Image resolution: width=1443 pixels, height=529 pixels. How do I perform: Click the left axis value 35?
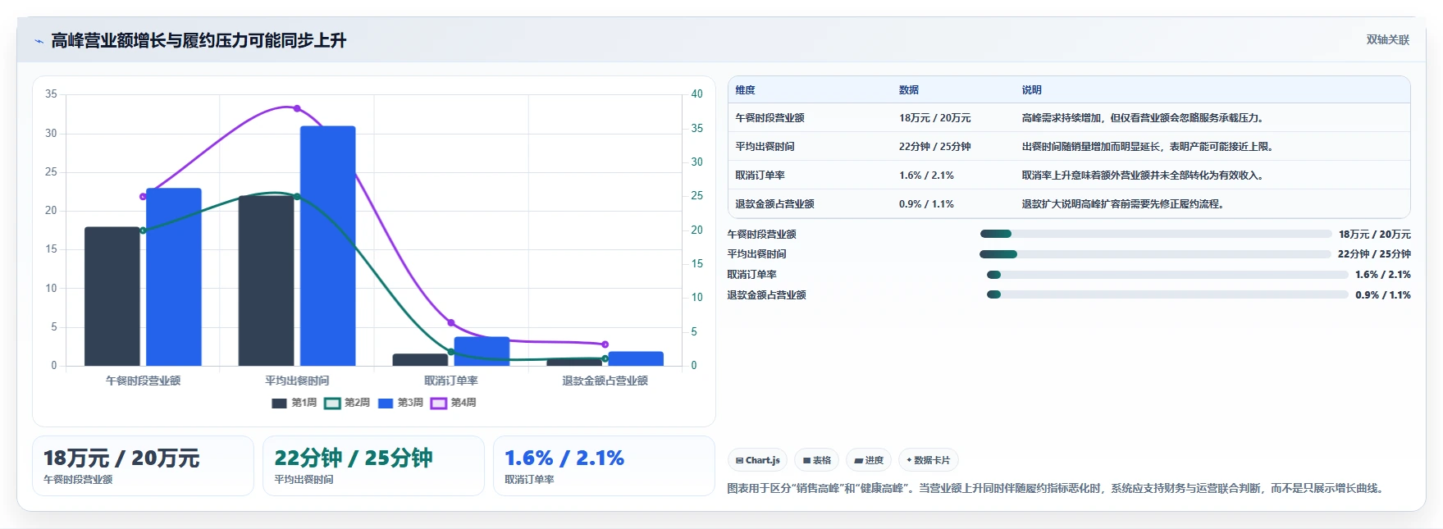point(51,94)
